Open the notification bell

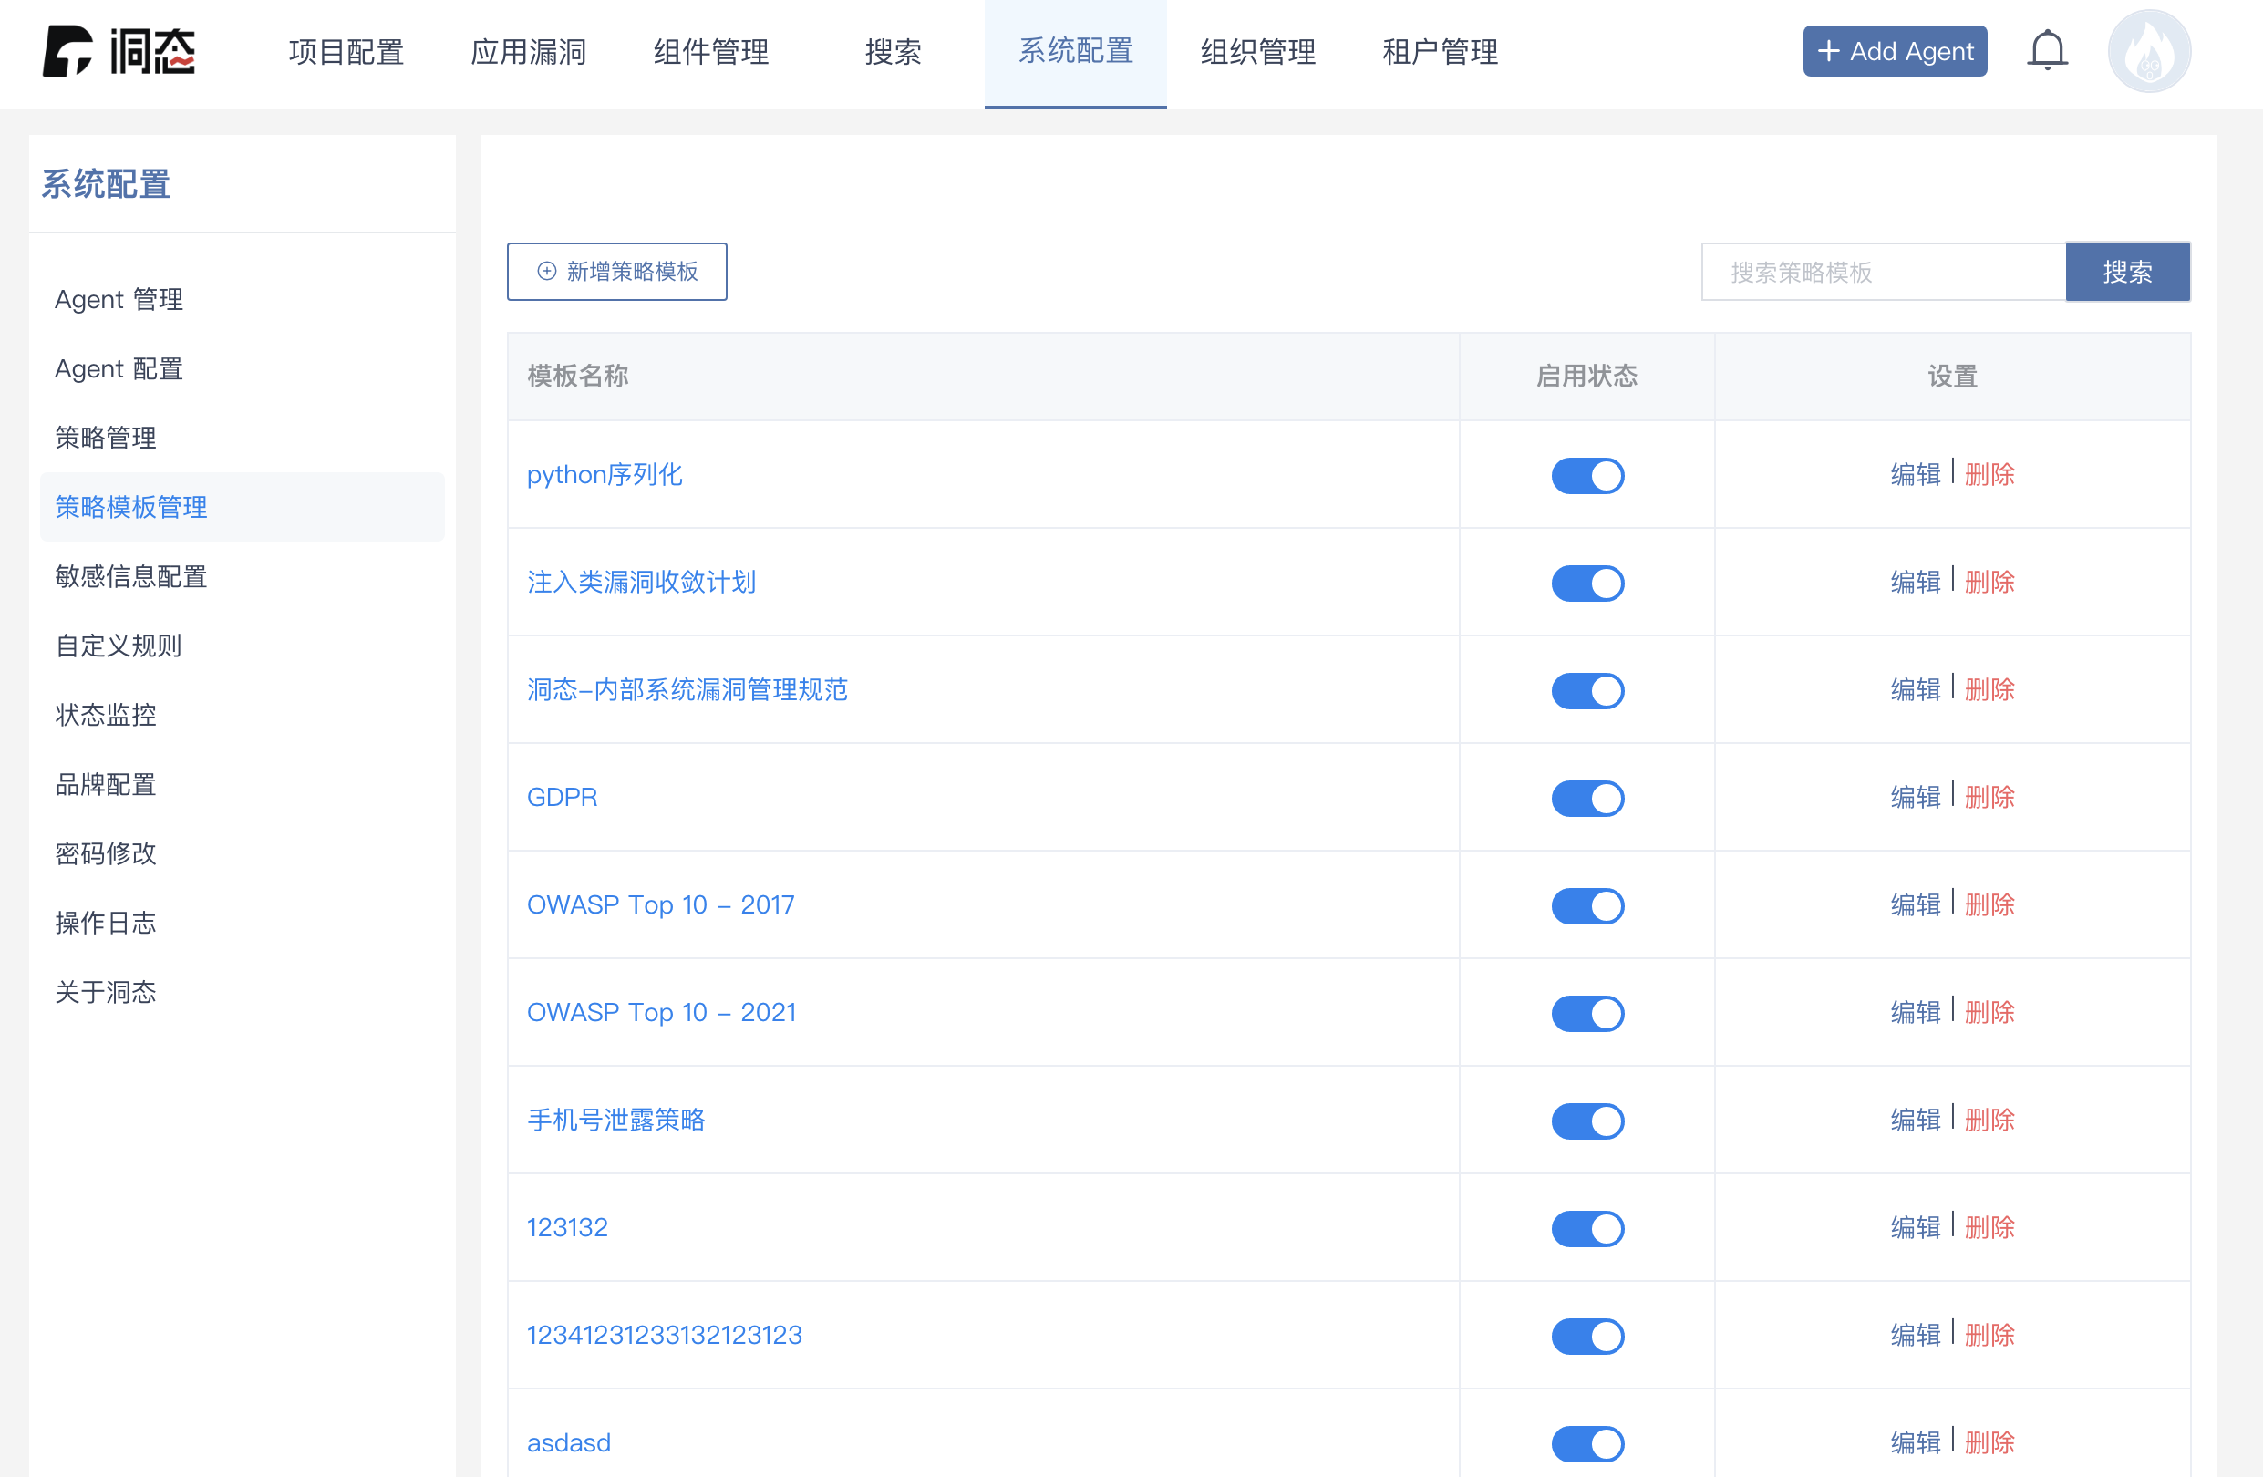2047,51
